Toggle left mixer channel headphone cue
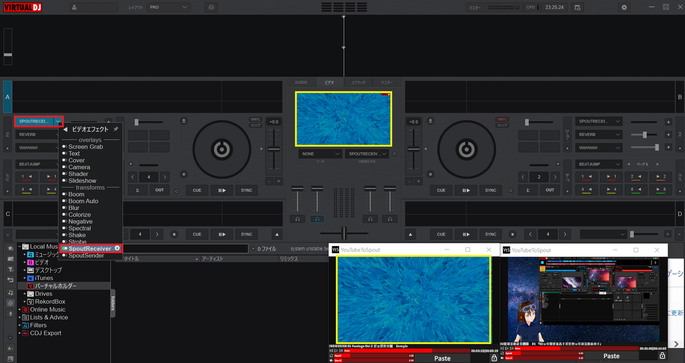Image resolution: width=685 pixels, height=363 pixels. tap(297, 219)
